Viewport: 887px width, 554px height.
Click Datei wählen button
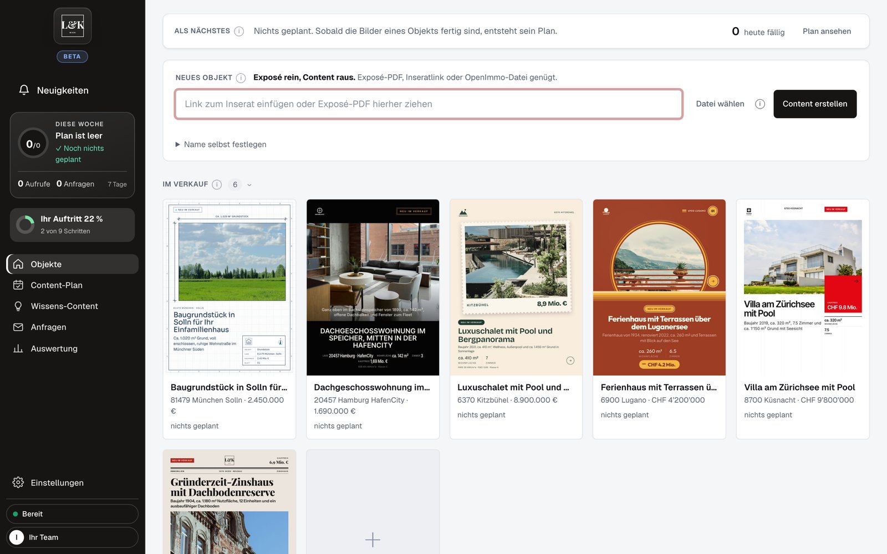pos(720,104)
